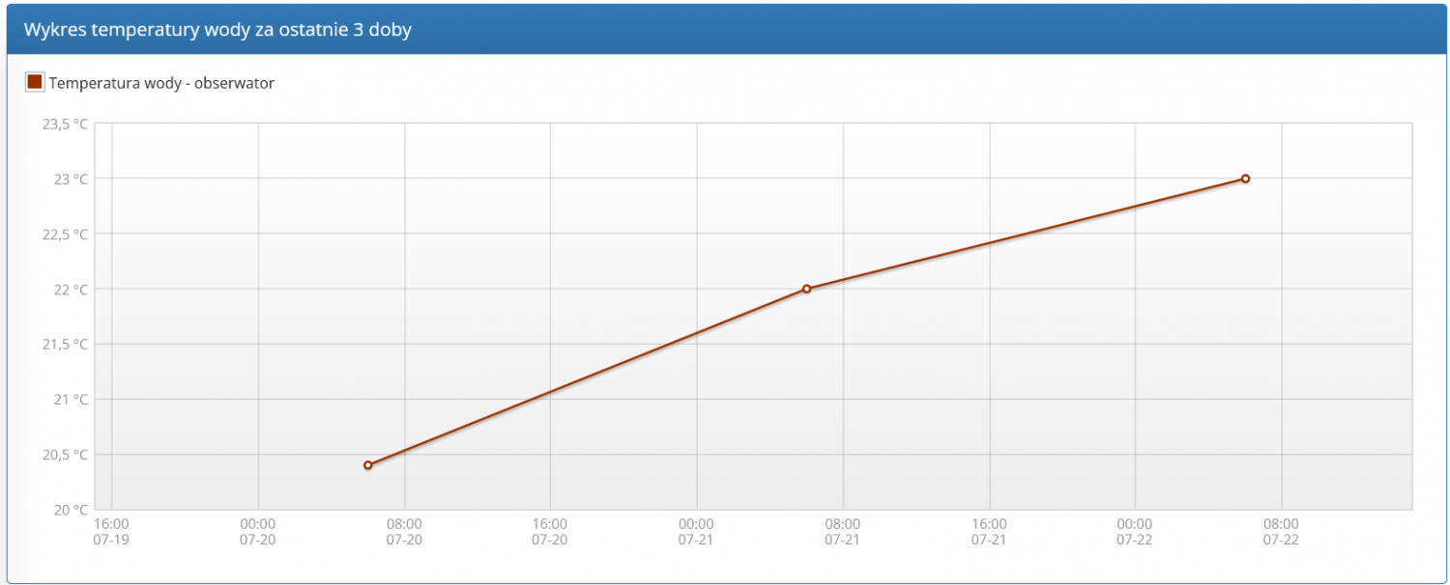Image resolution: width=1450 pixels, height=585 pixels.
Task: Click the 'Wykres temperatury wody' panel header title
Action: [x=217, y=30]
